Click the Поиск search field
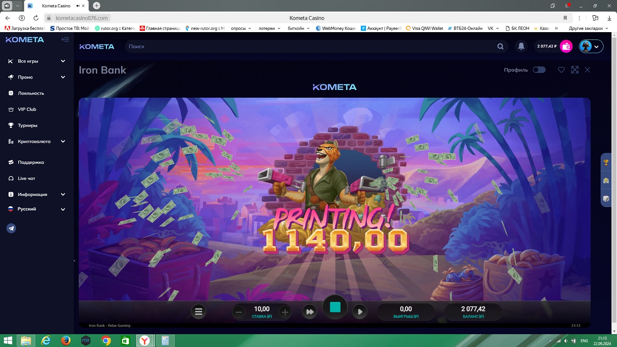The image size is (617, 347). [x=312, y=46]
